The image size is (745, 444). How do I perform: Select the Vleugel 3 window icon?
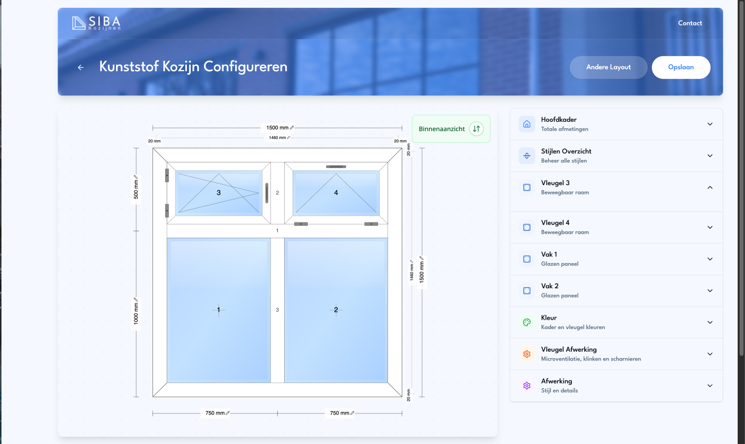pos(527,187)
